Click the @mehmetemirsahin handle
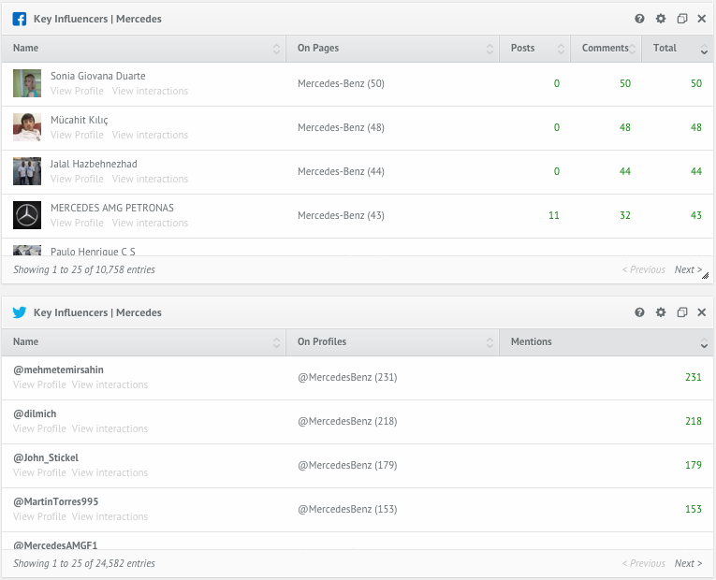The image size is (716, 580). pyautogui.click(x=58, y=370)
